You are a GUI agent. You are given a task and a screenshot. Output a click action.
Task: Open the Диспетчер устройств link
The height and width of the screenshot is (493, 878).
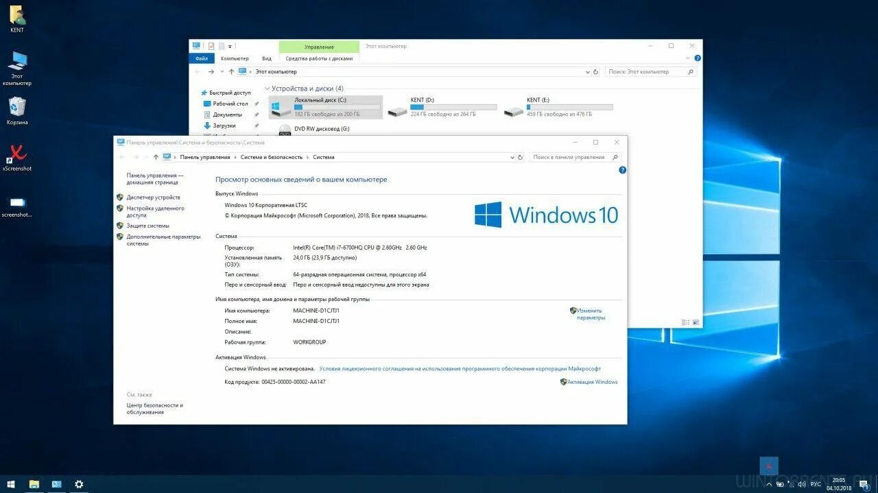click(x=153, y=197)
